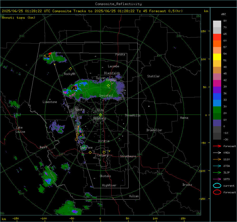
Task: Click the Calgary city label
Action: click(x=103, y=155)
